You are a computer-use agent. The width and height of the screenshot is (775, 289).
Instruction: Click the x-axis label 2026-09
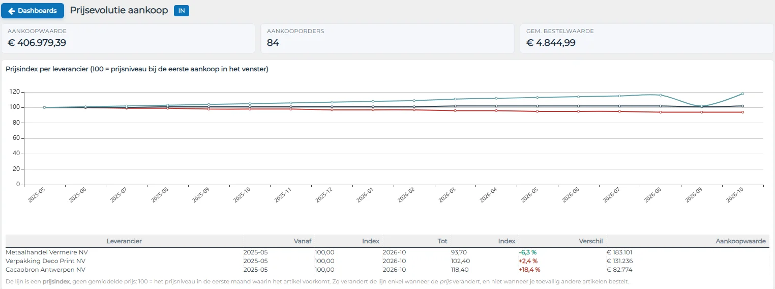point(694,195)
